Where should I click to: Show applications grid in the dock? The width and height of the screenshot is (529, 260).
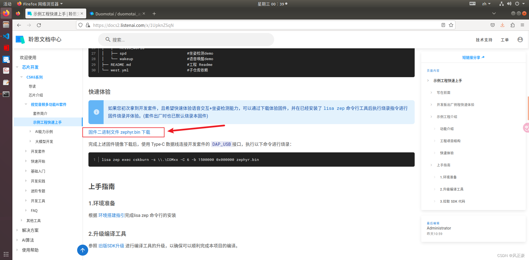coord(6,254)
